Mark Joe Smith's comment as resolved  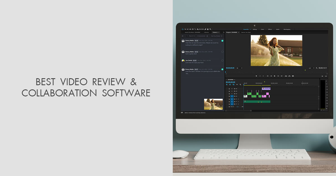pyautogui.click(x=222, y=60)
